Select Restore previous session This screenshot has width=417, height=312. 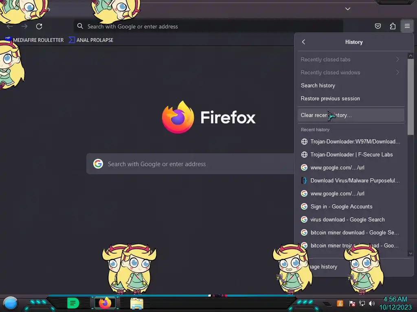coord(351,98)
